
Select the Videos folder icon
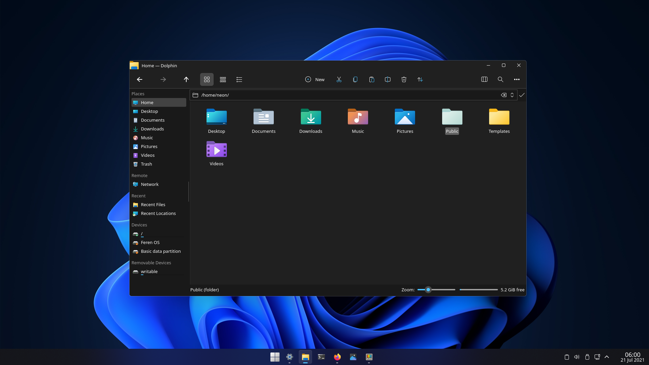217,149
